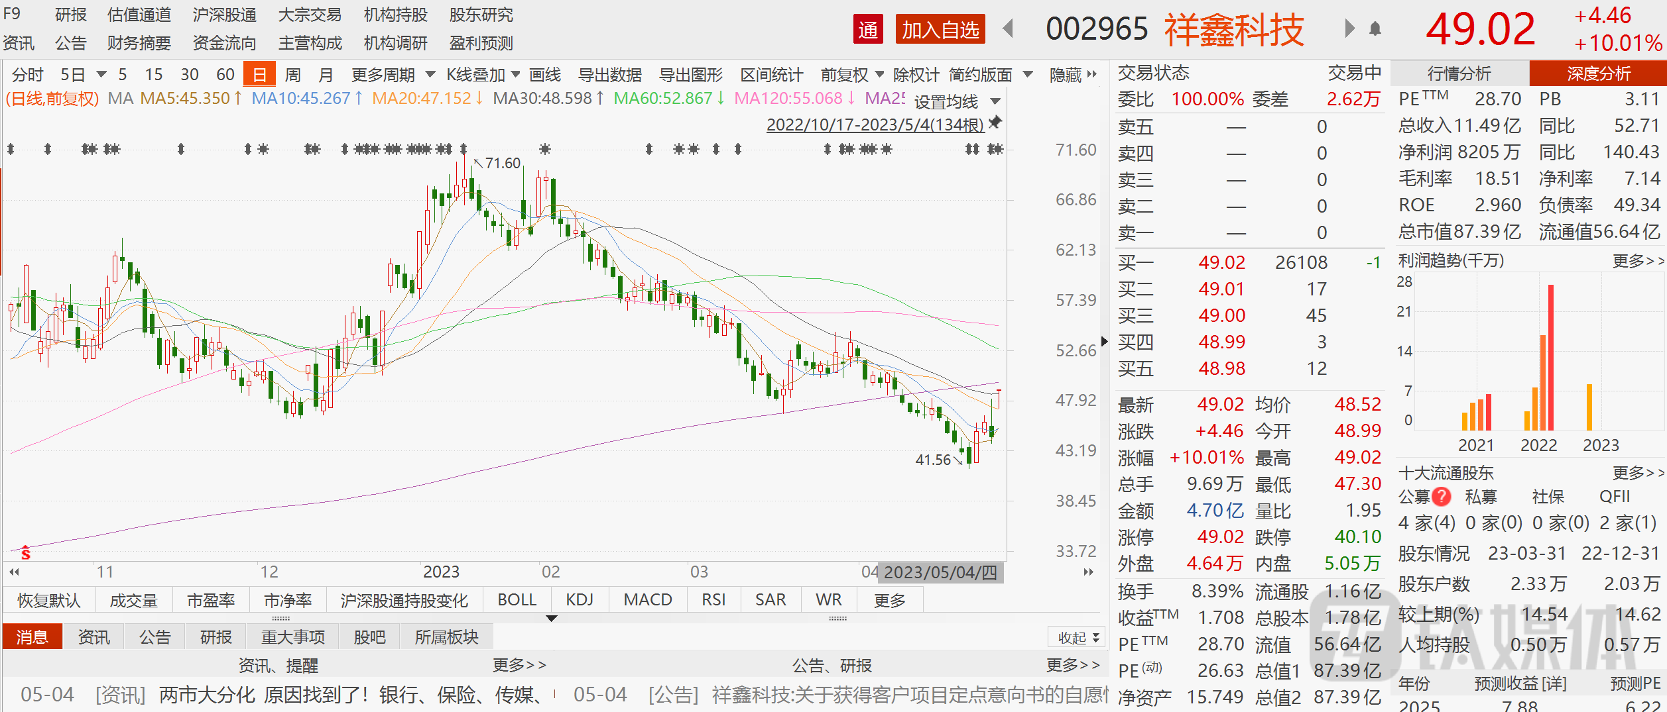This screenshot has width=1667, height=712.
Task: Expand the 前复权 adjustment dropdown
Action: pos(851,75)
